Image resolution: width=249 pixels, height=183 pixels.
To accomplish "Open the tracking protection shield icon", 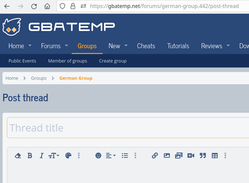I will tap(62, 6).
